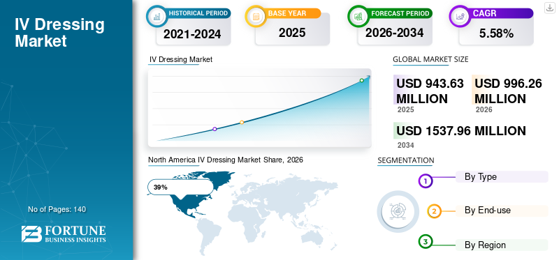Click the USD 943.63 MILLION figure
The image size is (559, 260).
[430, 91]
